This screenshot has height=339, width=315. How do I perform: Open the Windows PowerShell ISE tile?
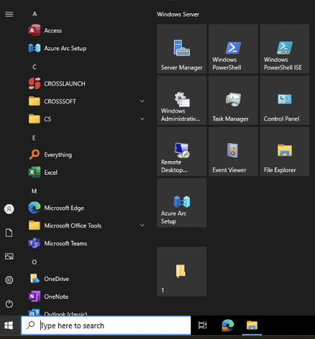coord(285,49)
